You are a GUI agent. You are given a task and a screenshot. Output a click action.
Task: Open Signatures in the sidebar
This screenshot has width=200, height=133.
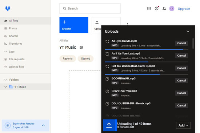(x=25, y=44)
